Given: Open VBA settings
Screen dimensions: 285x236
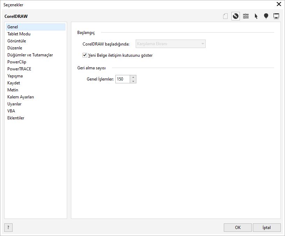Looking at the screenshot, I should [x=36, y=111].
